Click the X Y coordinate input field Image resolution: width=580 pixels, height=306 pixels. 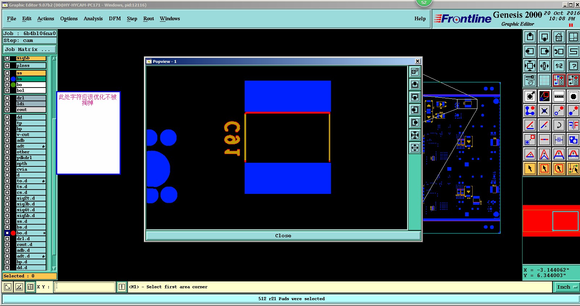coord(85,287)
